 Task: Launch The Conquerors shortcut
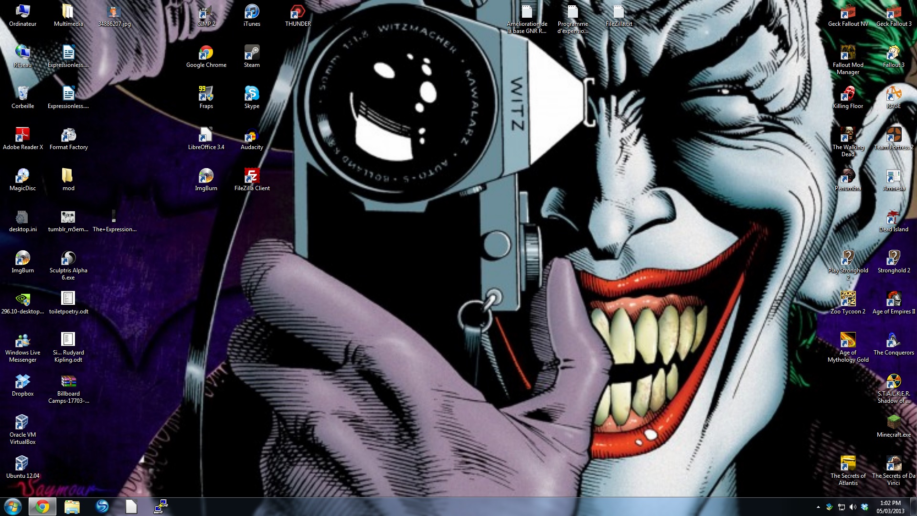(x=894, y=344)
